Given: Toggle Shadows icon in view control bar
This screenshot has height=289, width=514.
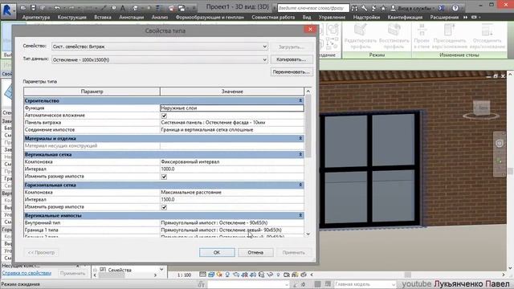Looking at the screenshot, I should pyautogui.click(x=227, y=275).
